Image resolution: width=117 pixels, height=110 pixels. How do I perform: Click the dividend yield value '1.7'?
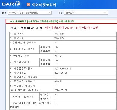[57, 60]
